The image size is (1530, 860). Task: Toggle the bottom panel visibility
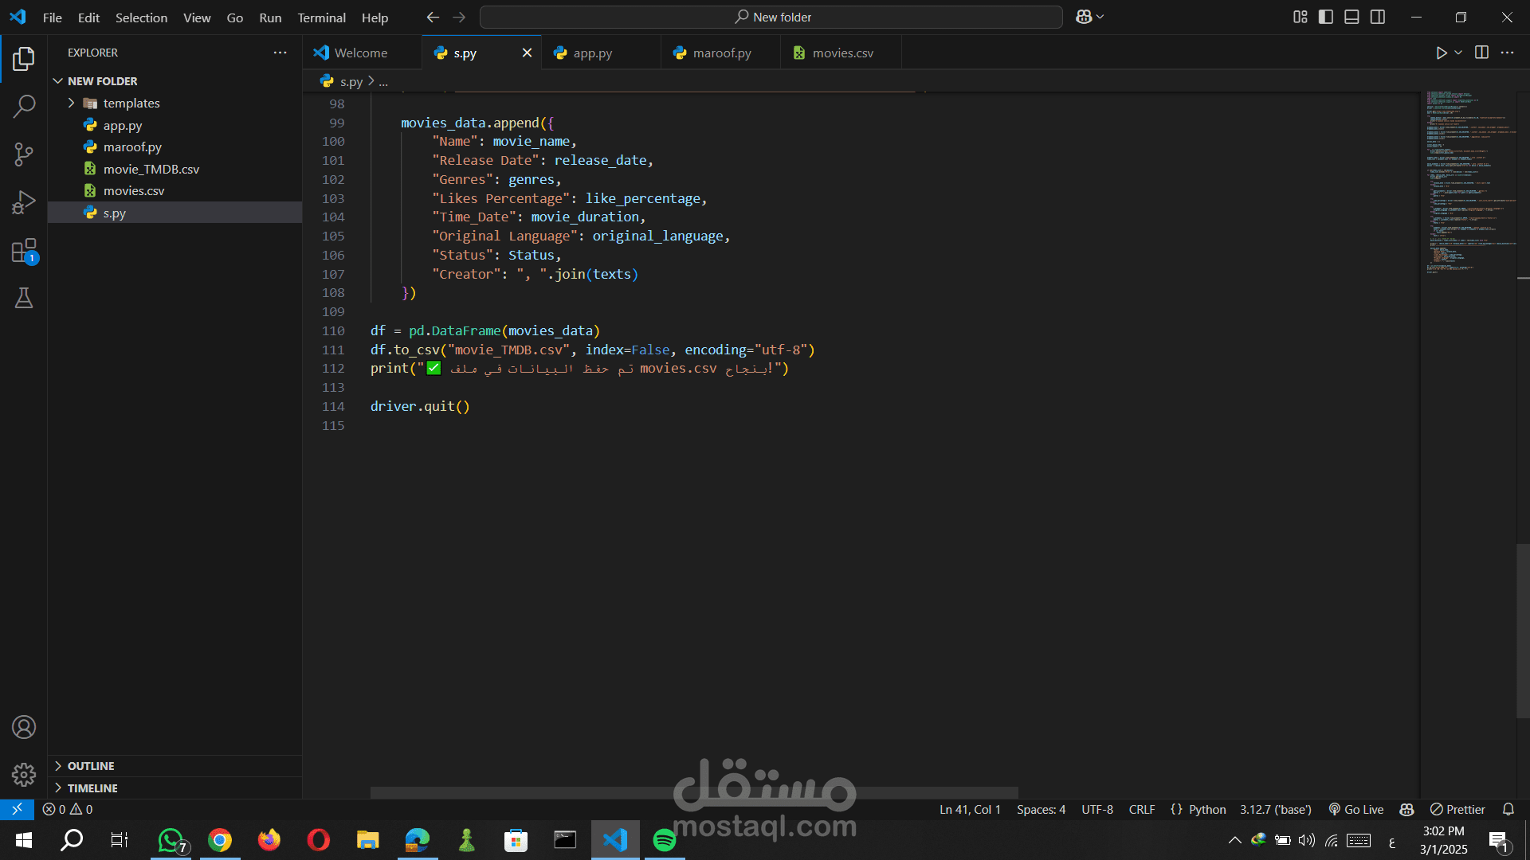coord(1351,17)
